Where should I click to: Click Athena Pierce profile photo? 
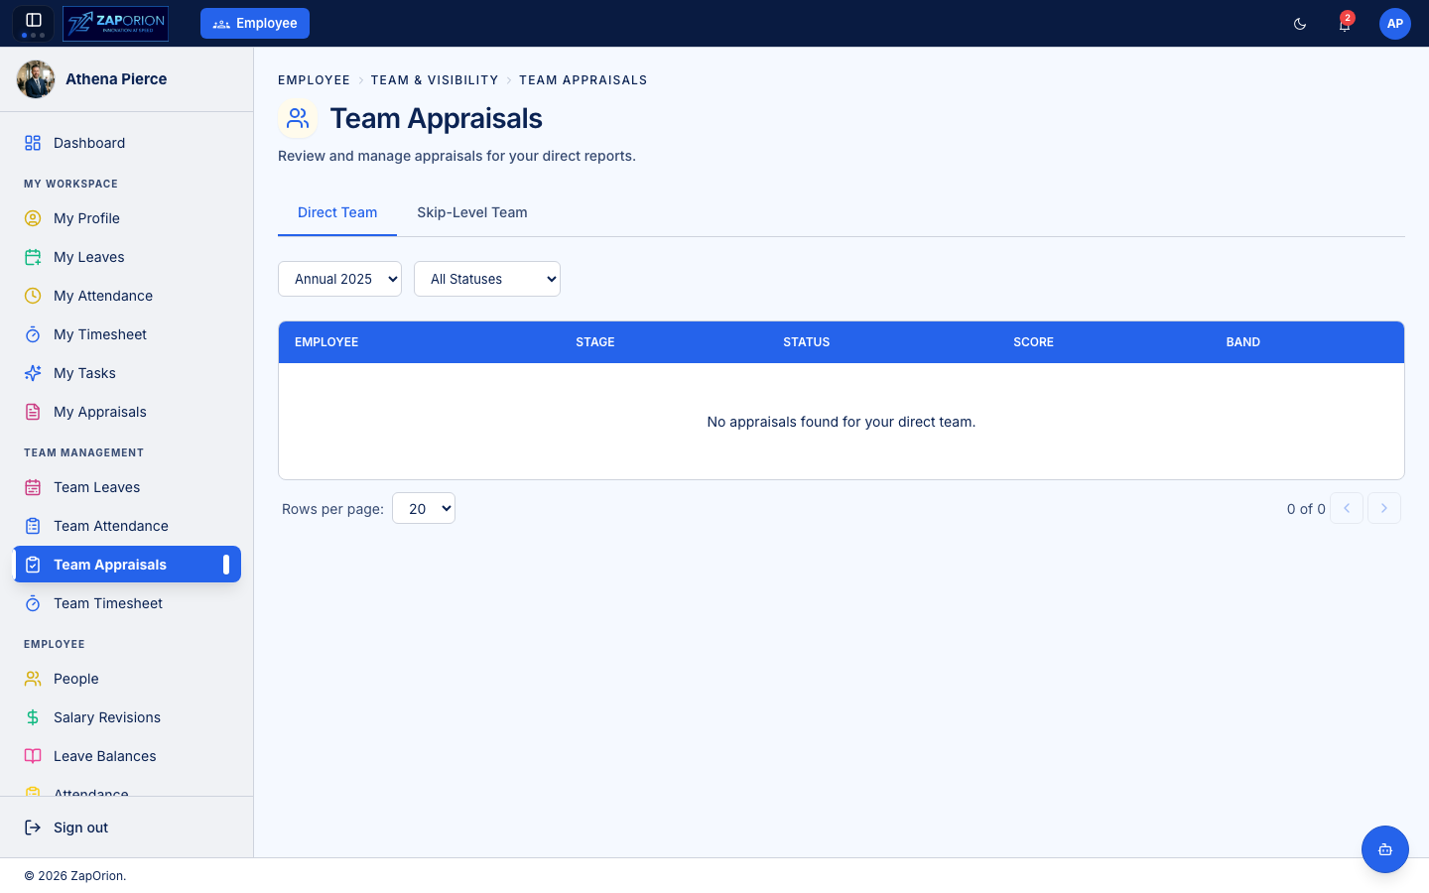tap(36, 79)
